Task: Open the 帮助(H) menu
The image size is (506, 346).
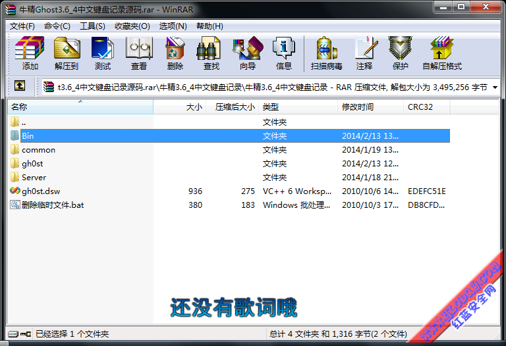Action: click(210, 26)
